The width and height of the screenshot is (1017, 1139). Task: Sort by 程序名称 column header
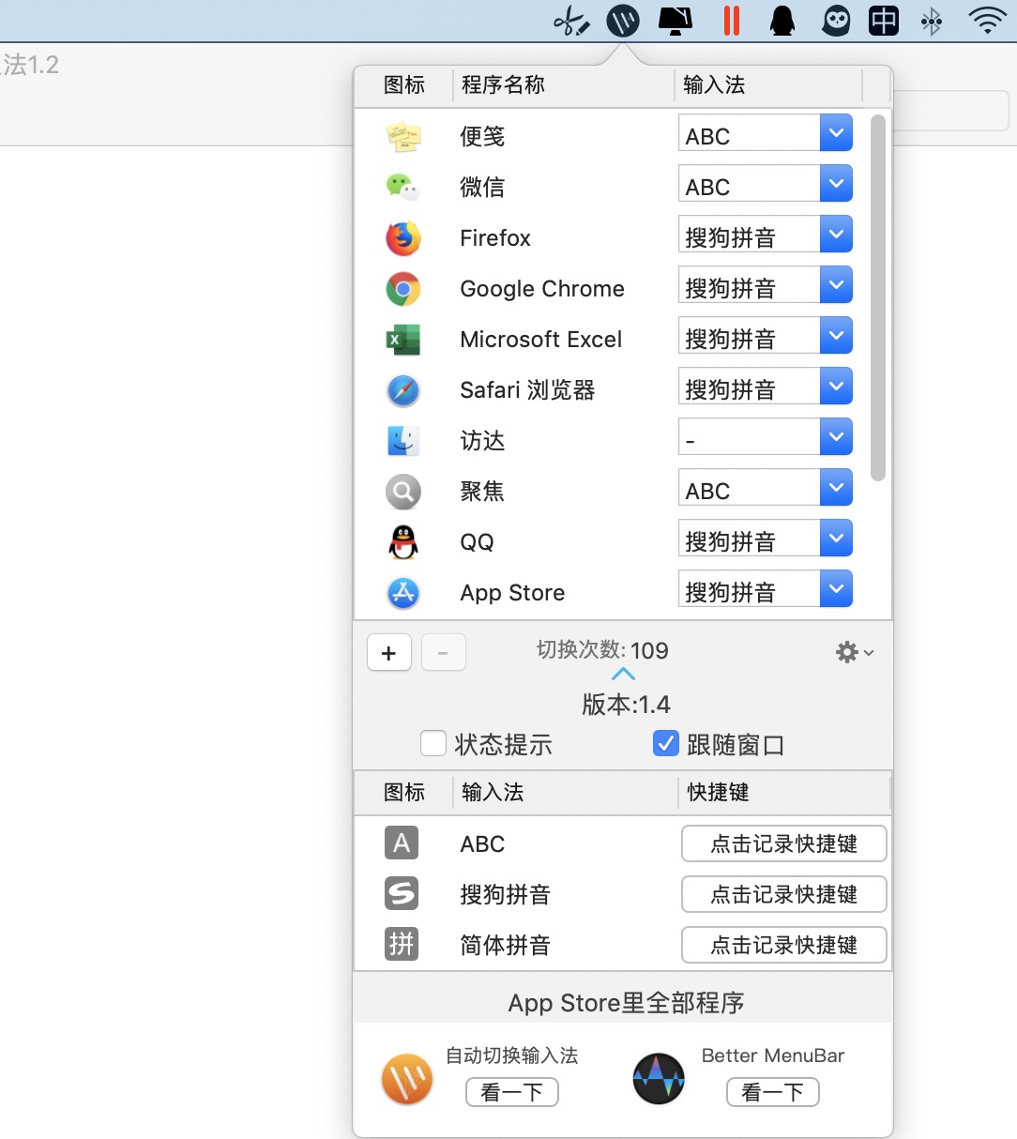[563, 85]
